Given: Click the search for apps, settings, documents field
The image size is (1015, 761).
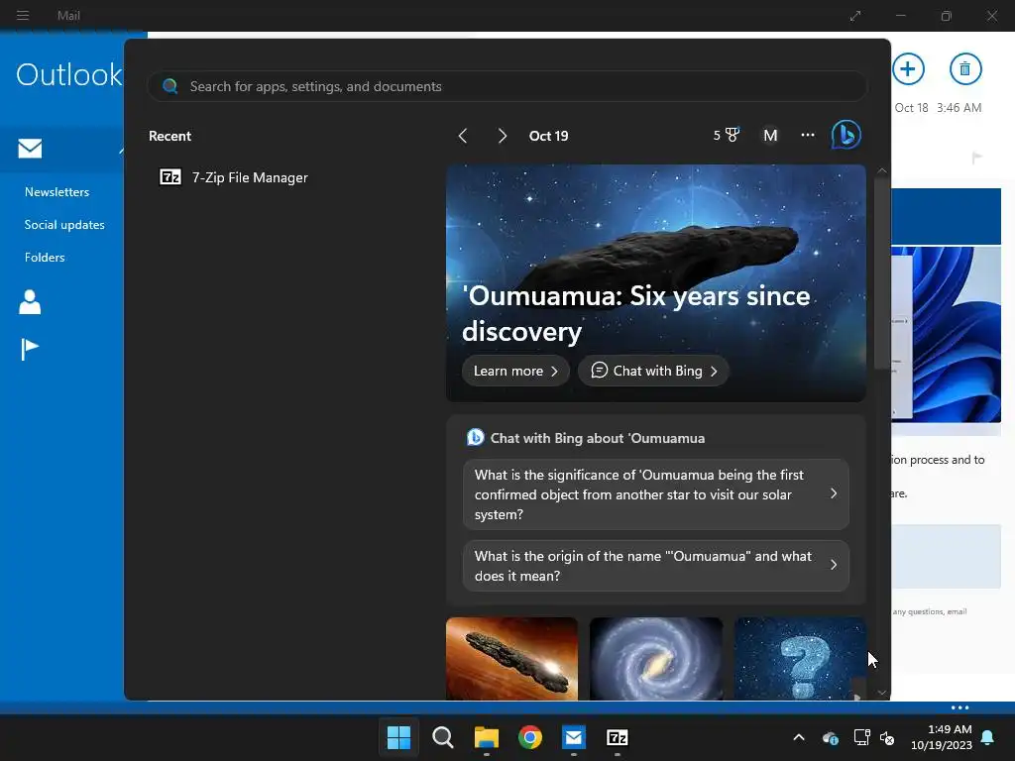Looking at the screenshot, I should [507, 86].
